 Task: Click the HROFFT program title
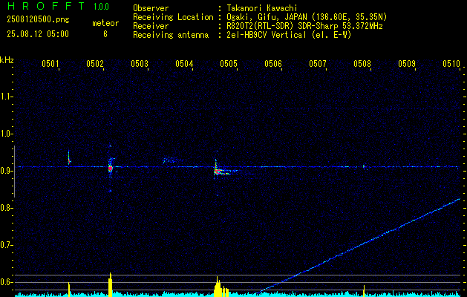[x=45, y=6]
